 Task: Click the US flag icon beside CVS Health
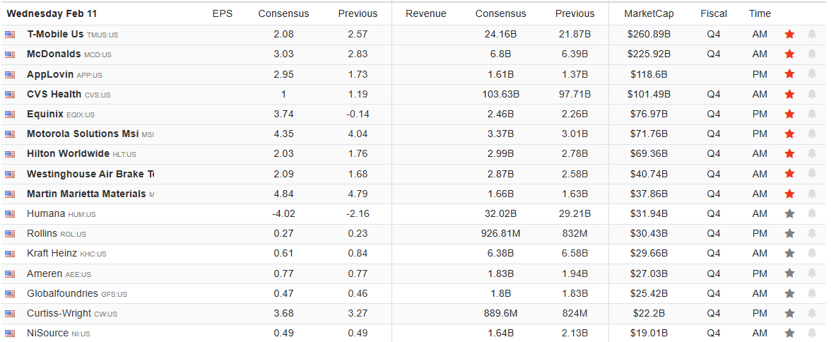(10, 94)
